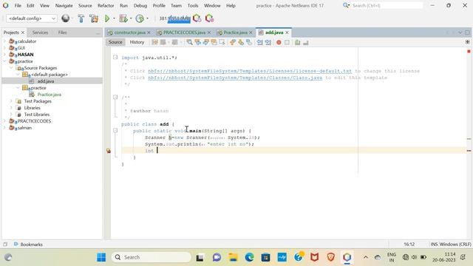Collapse the practice project node

pyautogui.click(x=4, y=61)
